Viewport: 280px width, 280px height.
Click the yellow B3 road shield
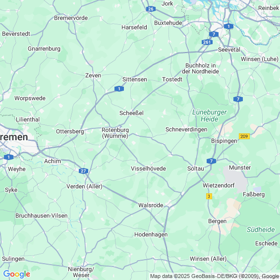209,196
